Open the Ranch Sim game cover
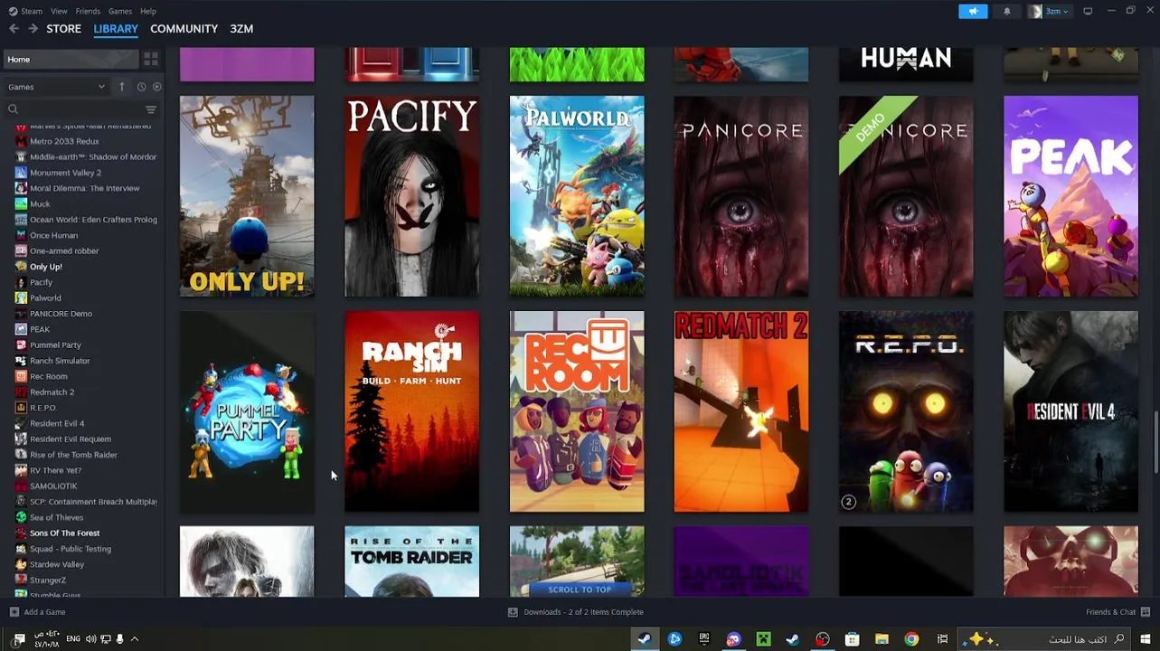Screen dimensions: 1160x651 click(x=411, y=411)
